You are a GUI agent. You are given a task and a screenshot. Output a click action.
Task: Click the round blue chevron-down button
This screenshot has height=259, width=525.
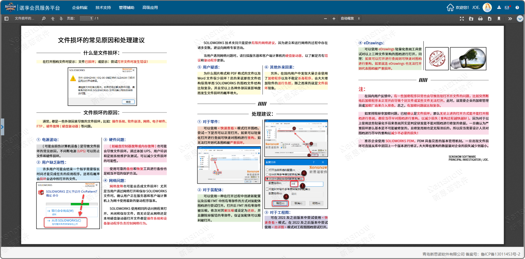point(520,19)
